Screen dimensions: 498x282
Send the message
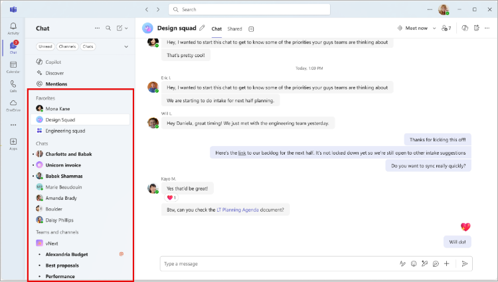click(465, 263)
